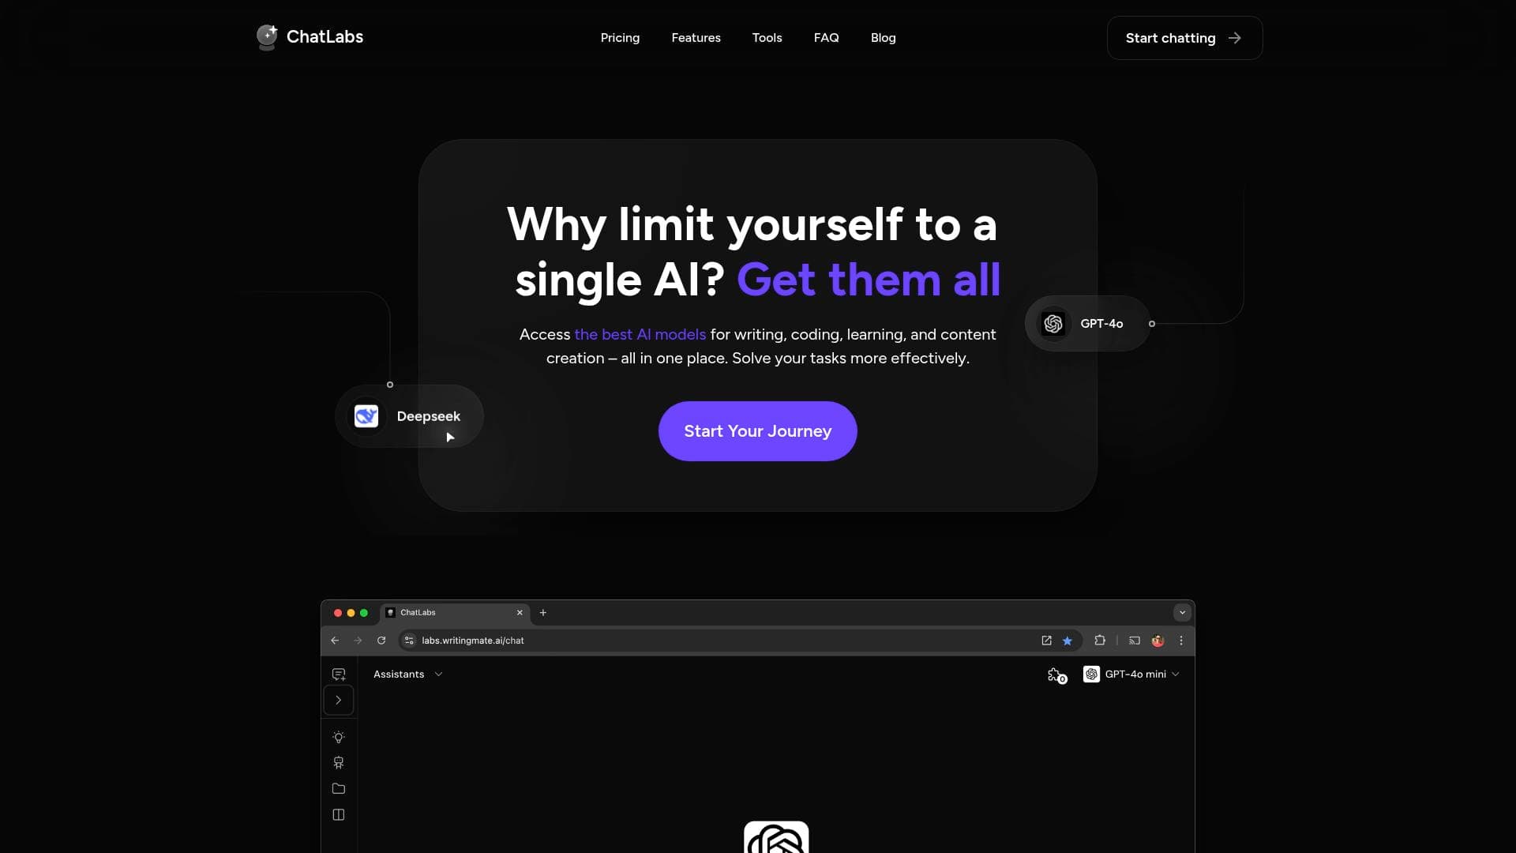
Task: Open the Blog navigation menu item
Action: pyautogui.click(x=883, y=37)
